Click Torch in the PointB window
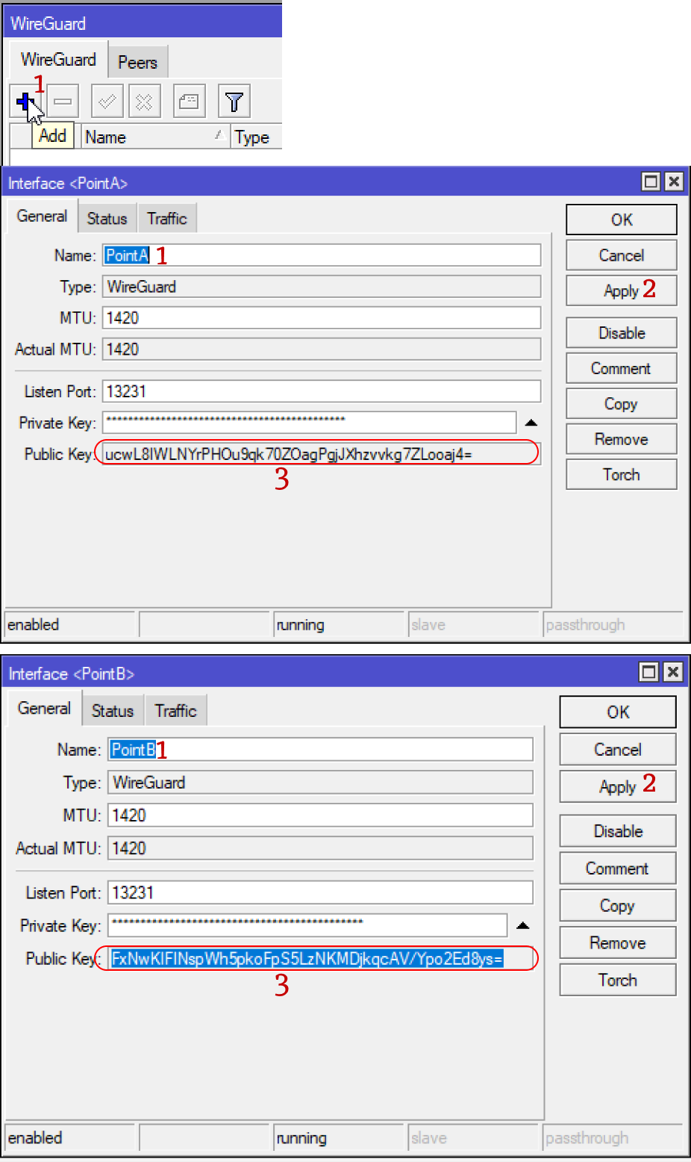691x1162 pixels. point(618,980)
